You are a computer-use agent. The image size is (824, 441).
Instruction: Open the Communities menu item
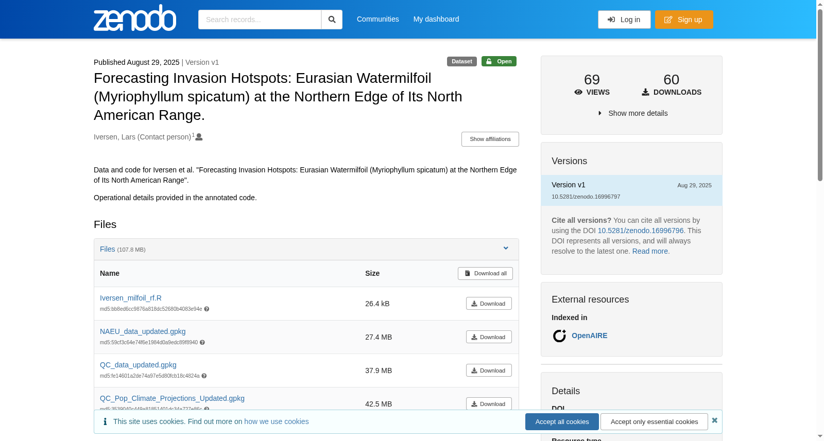(x=378, y=19)
